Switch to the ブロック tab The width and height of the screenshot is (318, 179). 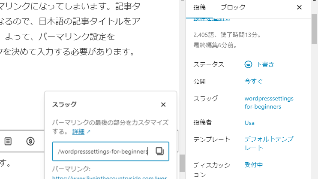[x=233, y=7]
